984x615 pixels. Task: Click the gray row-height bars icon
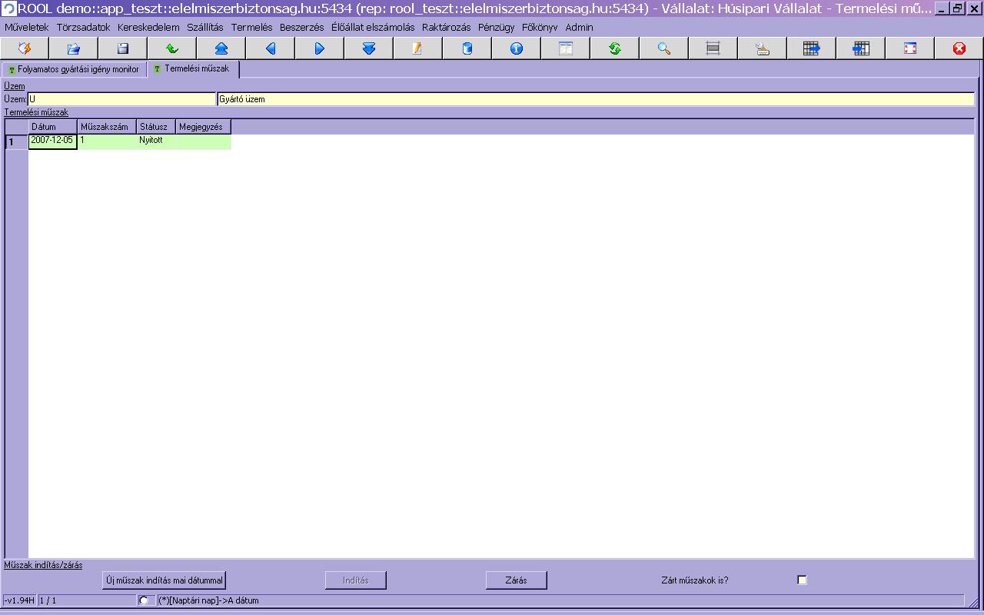713,48
